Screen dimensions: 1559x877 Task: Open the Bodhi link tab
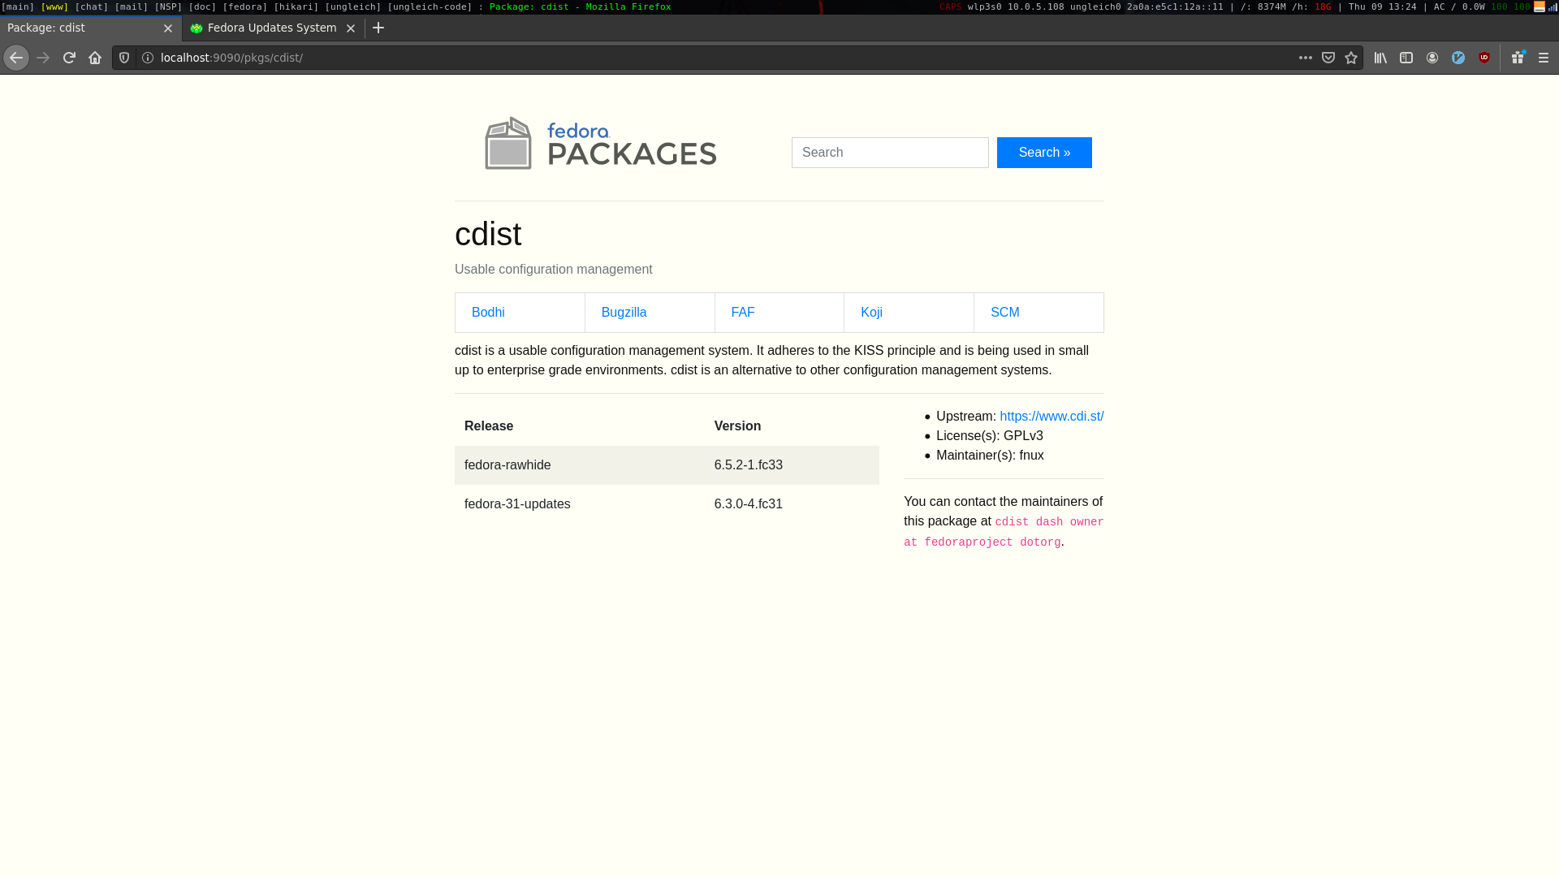[x=520, y=313]
